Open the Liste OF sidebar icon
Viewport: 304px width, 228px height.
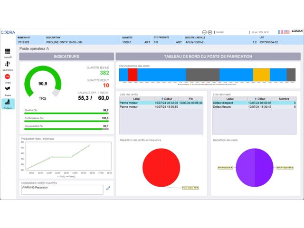pyautogui.click(x=8, y=51)
